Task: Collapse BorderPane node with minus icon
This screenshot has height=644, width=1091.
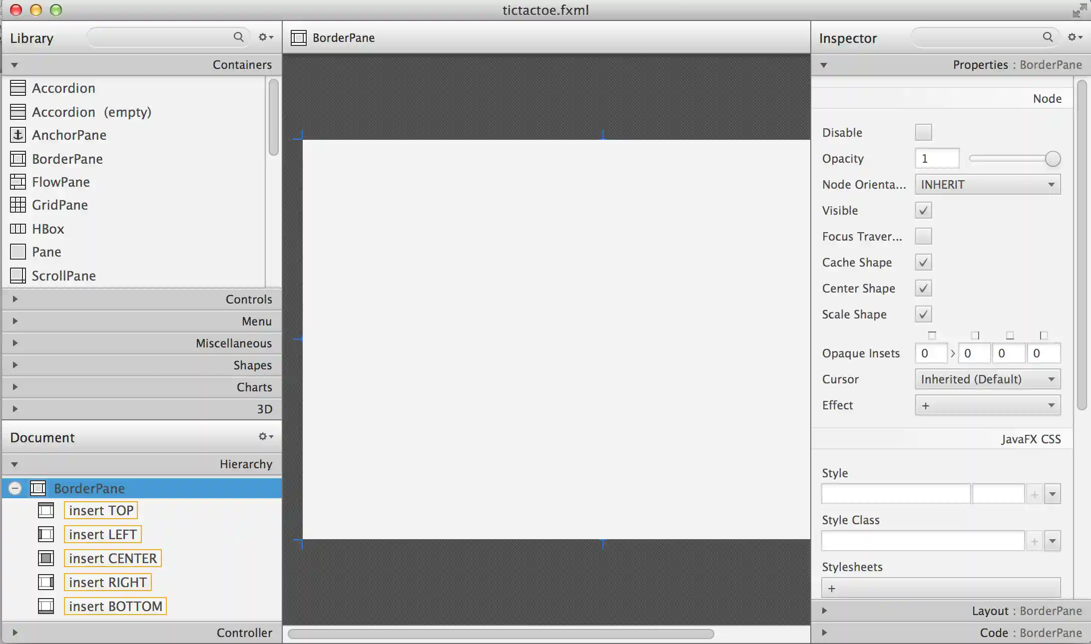Action: (x=15, y=488)
